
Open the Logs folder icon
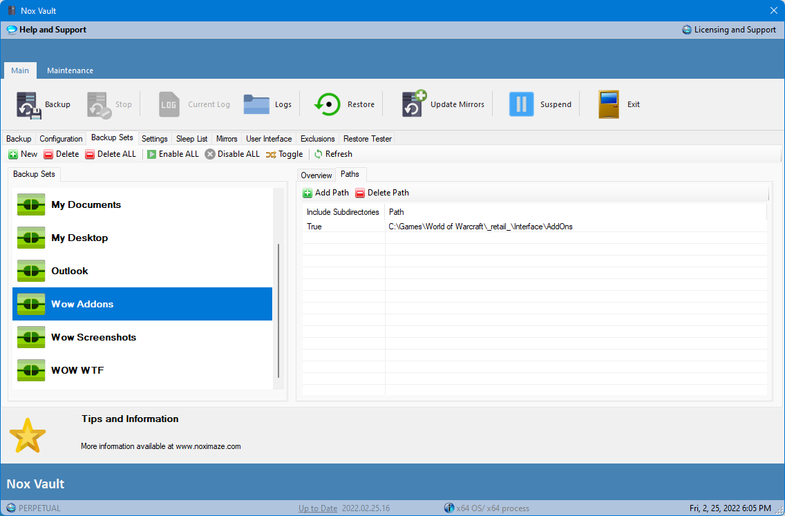[x=256, y=104]
